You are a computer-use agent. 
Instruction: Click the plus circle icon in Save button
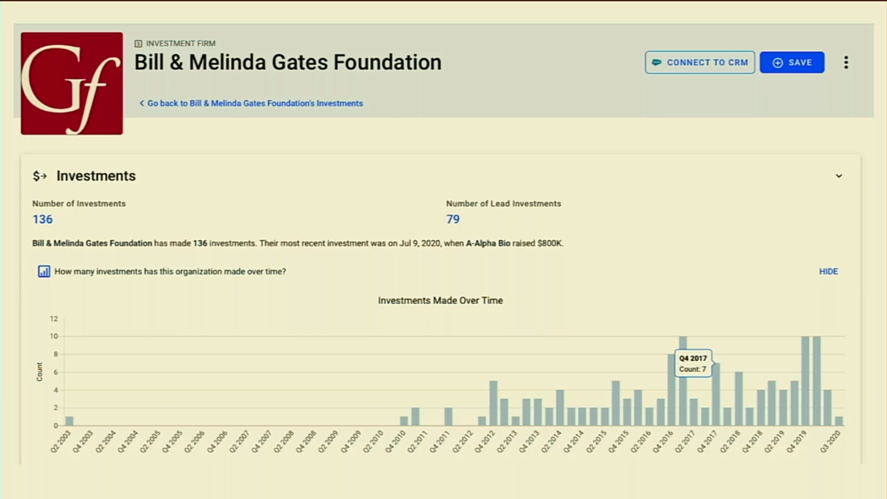tap(778, 63)
